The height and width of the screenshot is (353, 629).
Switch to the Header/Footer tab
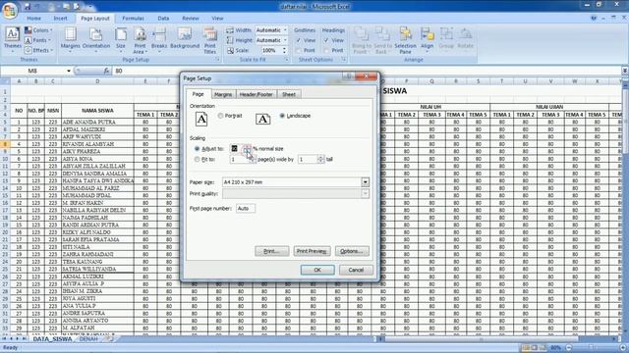point(256,94)
